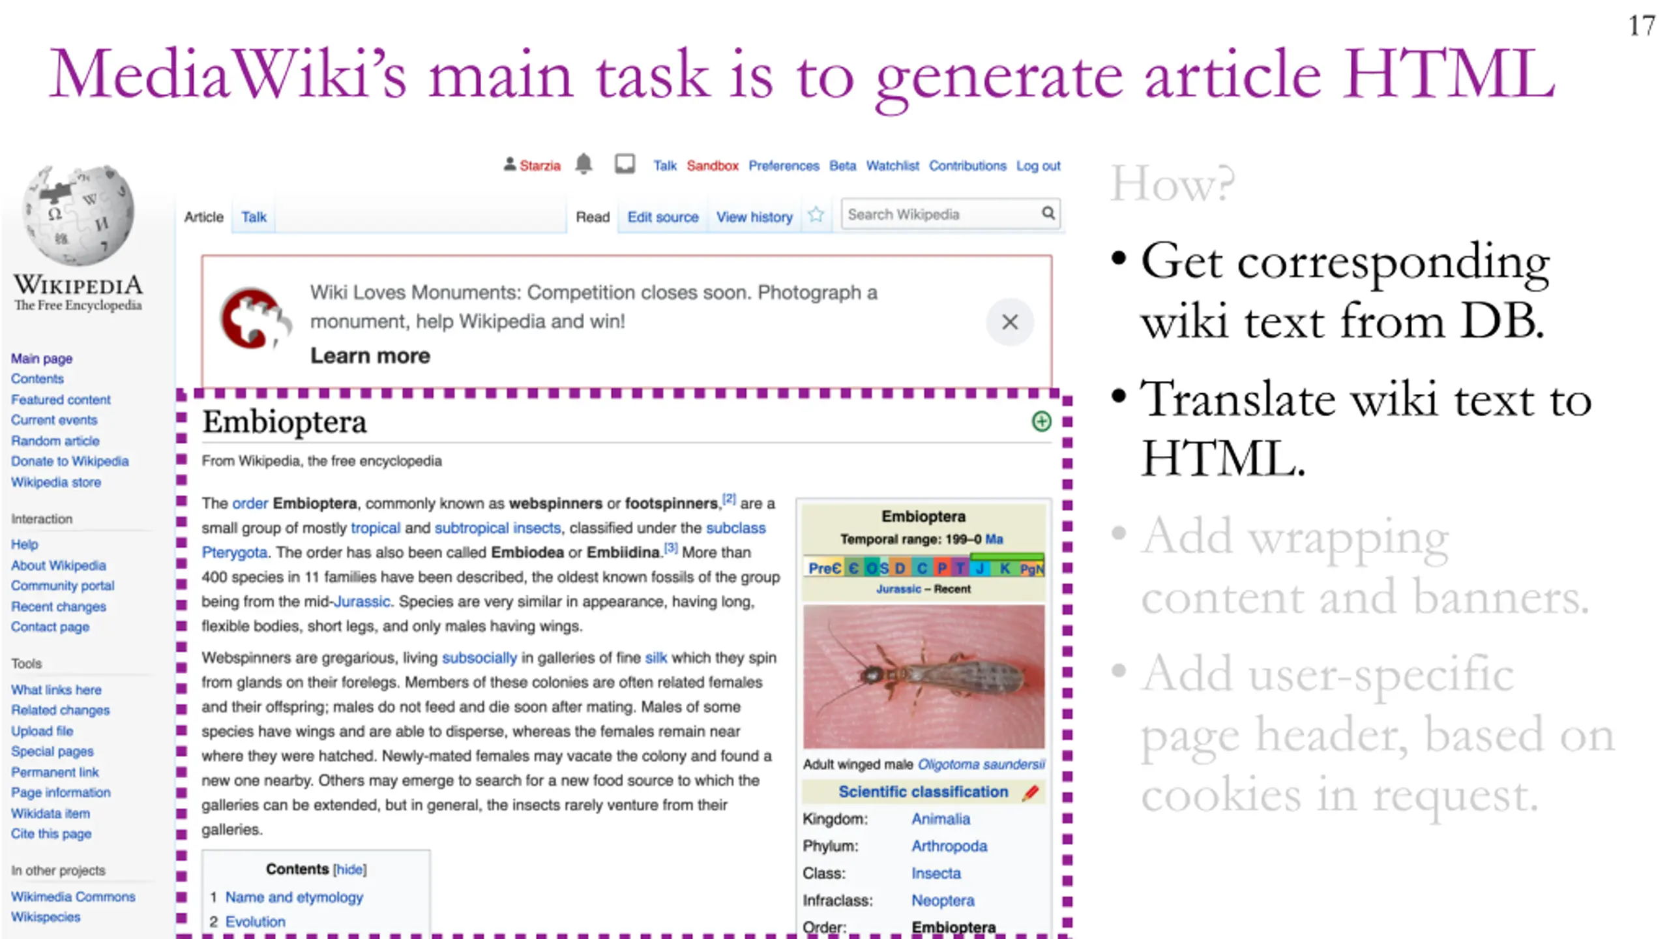This screenshot has width=1669, height=939.
Task: Open the Help sidebar link
Action: click(25, 544)
